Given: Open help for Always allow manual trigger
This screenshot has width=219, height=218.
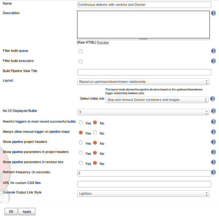Looking at the screenshot, I should (x=213, y=132).
